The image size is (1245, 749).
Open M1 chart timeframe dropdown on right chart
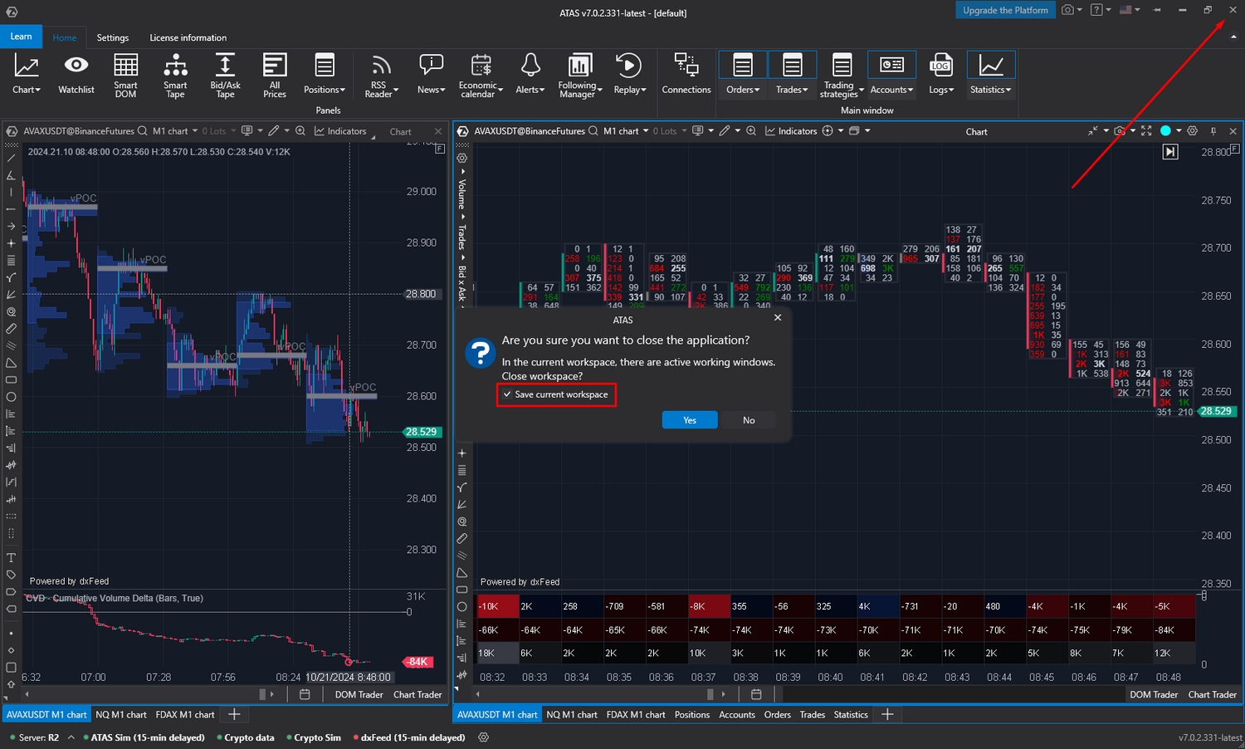pos(626,131)
